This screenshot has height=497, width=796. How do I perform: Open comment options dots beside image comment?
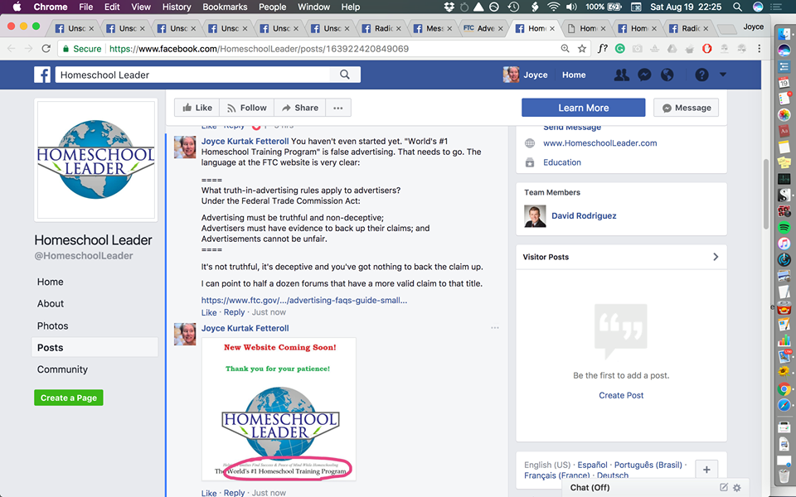tap(495, 328)
